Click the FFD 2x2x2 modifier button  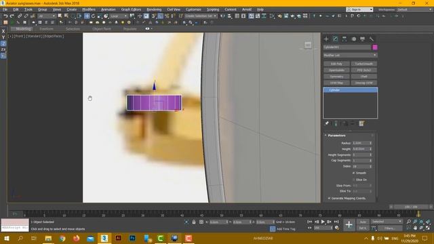point(363,70)
